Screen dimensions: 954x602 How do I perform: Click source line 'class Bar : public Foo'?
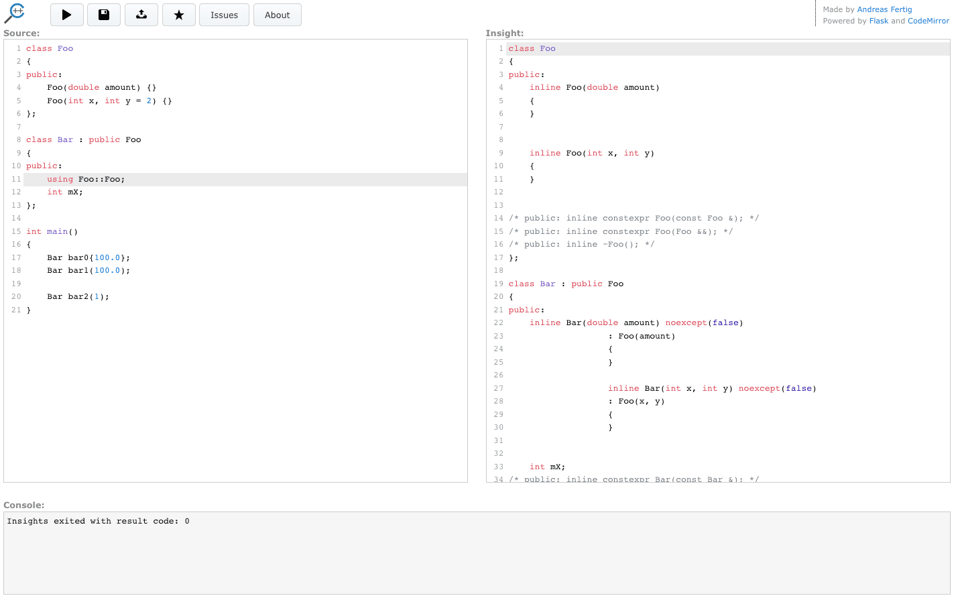click(84, 140)
